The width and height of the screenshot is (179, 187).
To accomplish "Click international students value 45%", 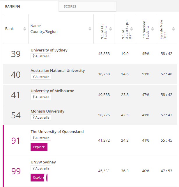I will tap(146, 54).
